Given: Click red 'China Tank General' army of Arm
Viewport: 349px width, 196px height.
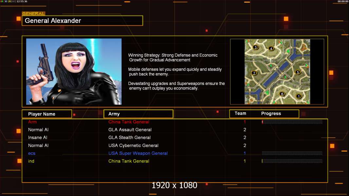Looking at the screenshot, I should 129,122.
